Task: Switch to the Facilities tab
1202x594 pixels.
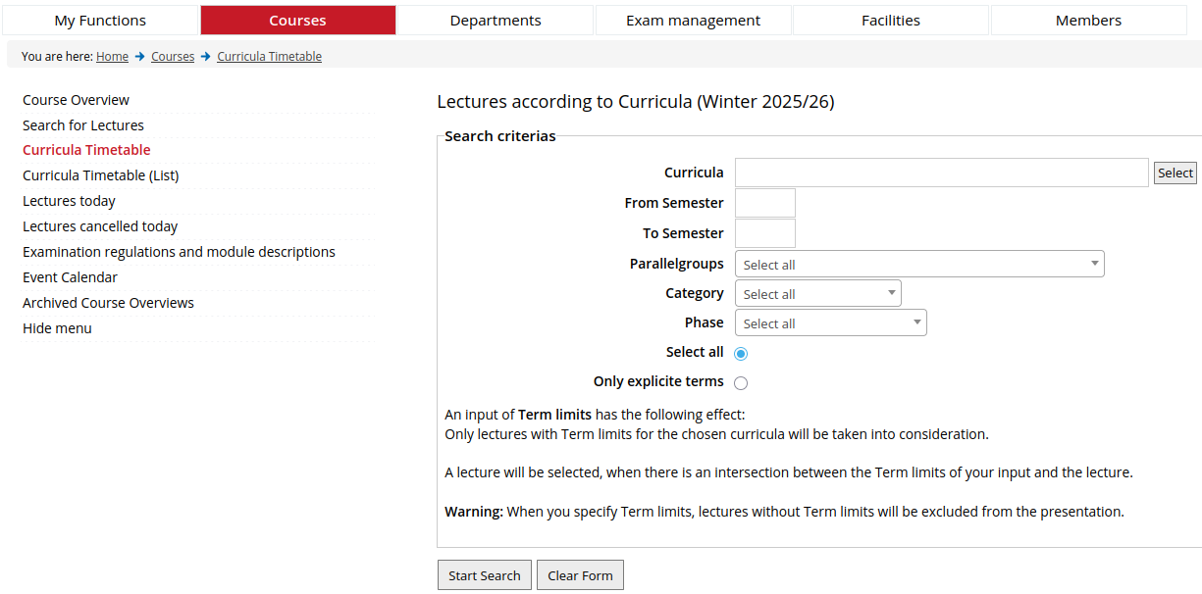Action: tap(890, 20)
